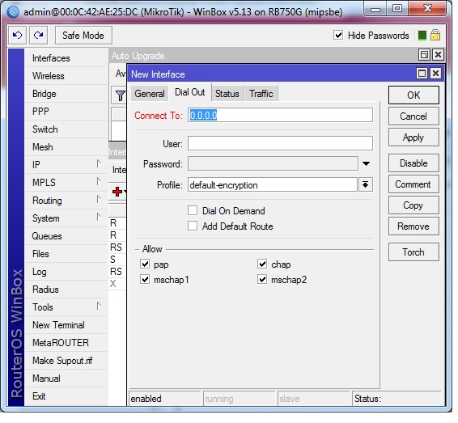Click the green session indicator icon

[x=422, y=36]
